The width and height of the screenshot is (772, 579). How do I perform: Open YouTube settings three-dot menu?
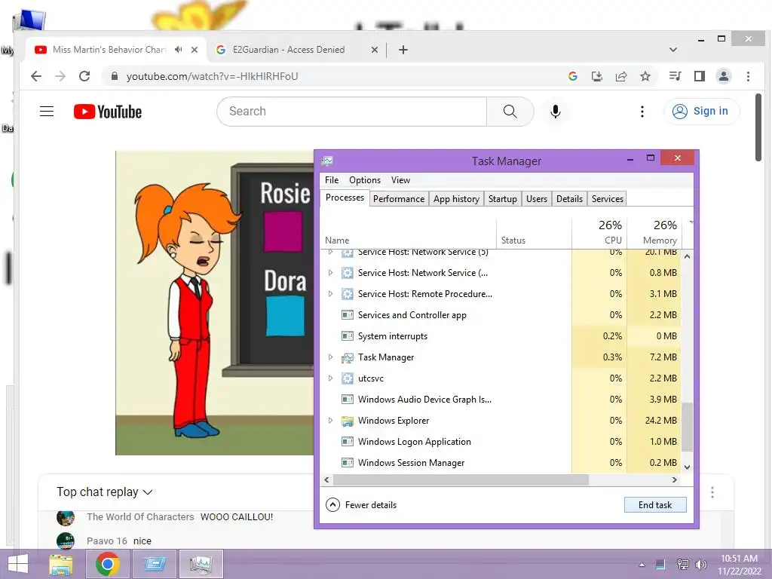pyautogui.click(x=642, y=112)
